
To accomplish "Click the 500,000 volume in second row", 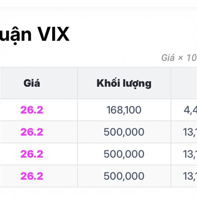I will 124,132.
